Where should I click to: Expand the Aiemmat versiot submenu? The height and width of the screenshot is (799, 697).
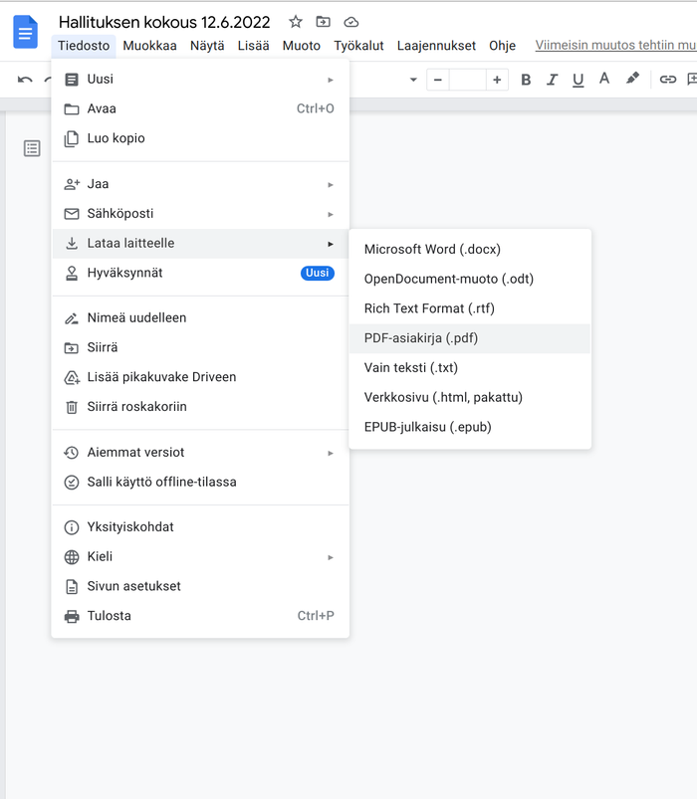point(200,452)
